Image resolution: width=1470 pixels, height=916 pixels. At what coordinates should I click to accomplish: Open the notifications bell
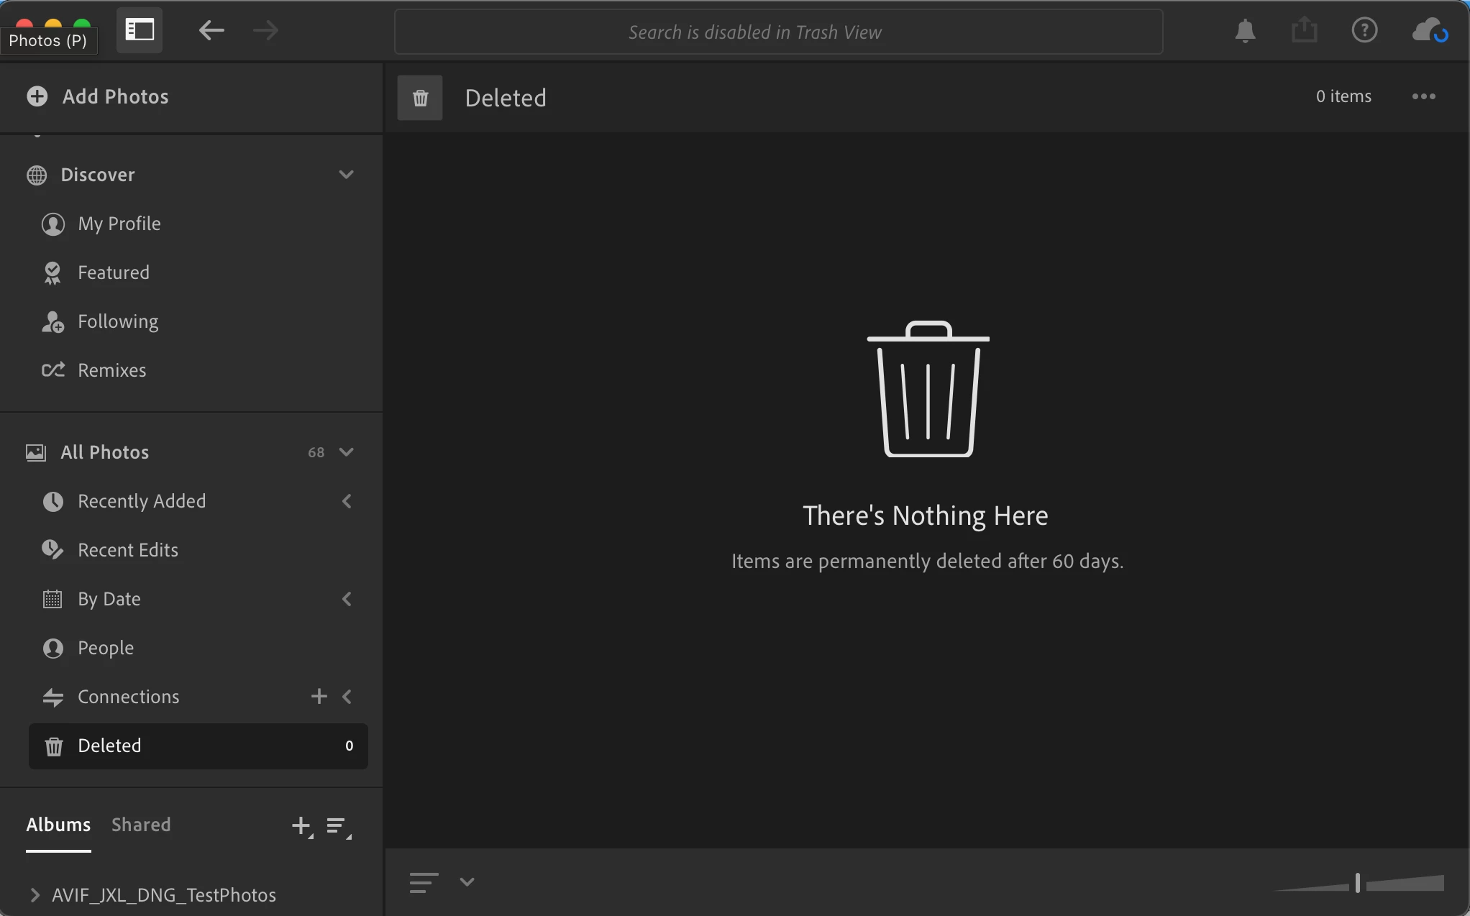(1245, 31)
